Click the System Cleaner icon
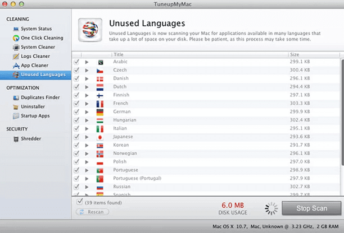This screenshot has height=233, width=344. [x=16, y=47]
